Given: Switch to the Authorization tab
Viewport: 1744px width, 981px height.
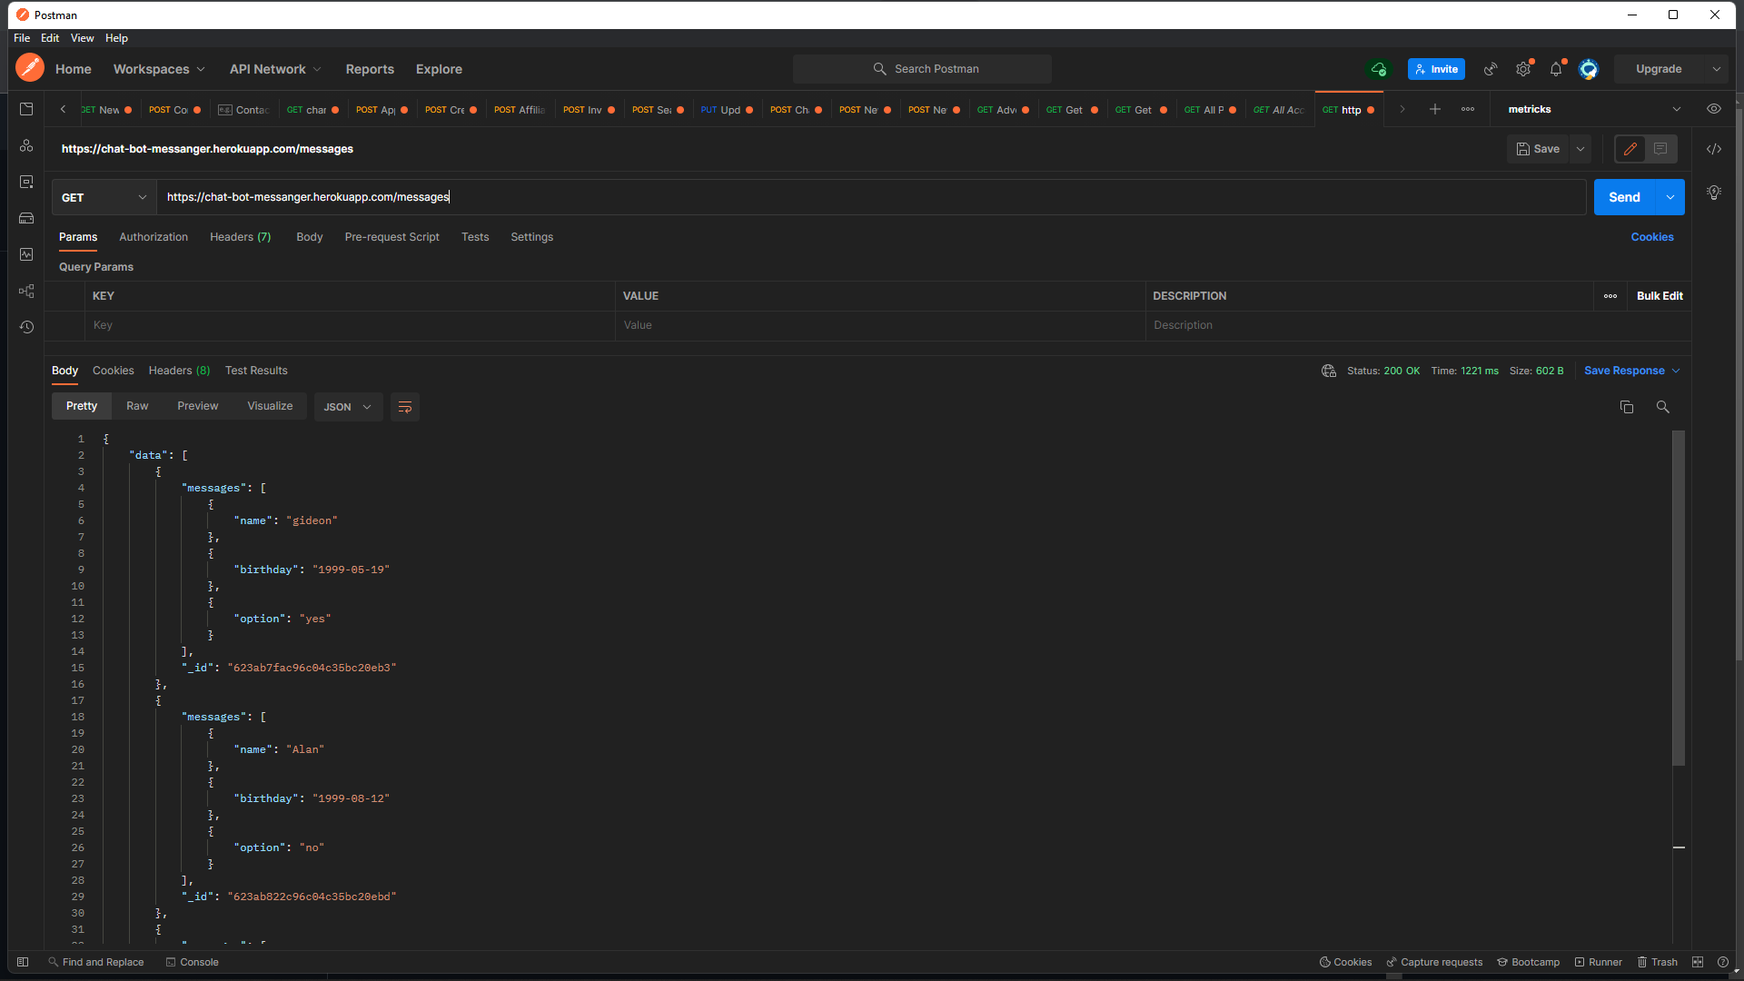Looking at the screenshot, I should tap(154, 237).
